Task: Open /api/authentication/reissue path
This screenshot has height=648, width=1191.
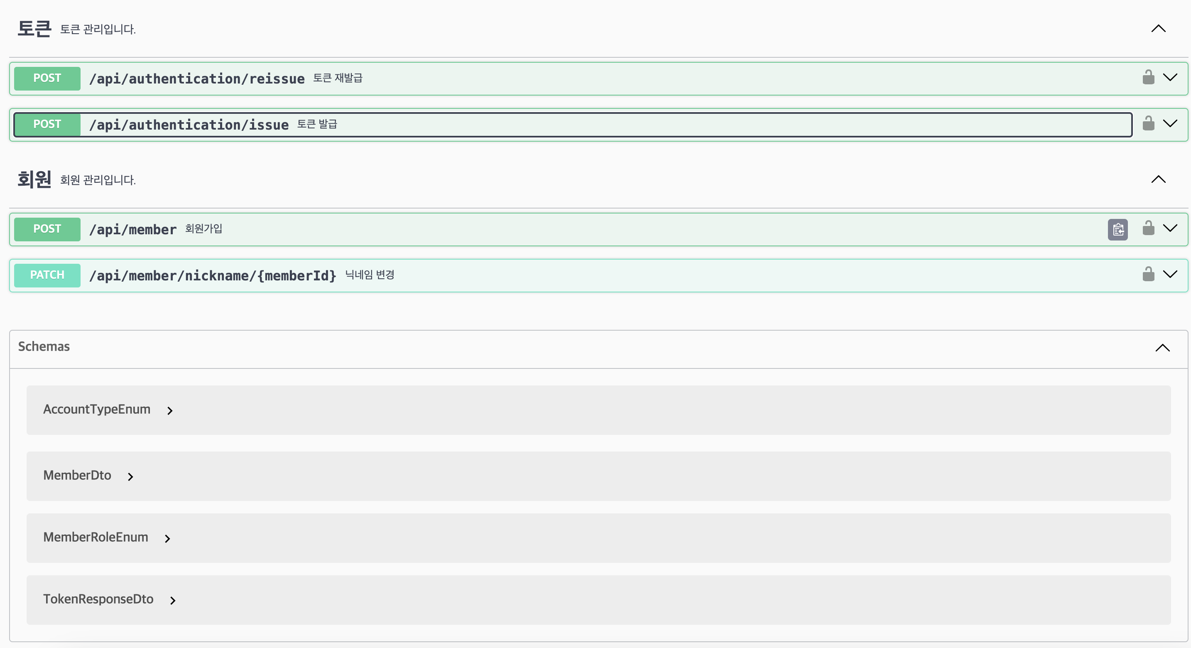Action: 197,79
